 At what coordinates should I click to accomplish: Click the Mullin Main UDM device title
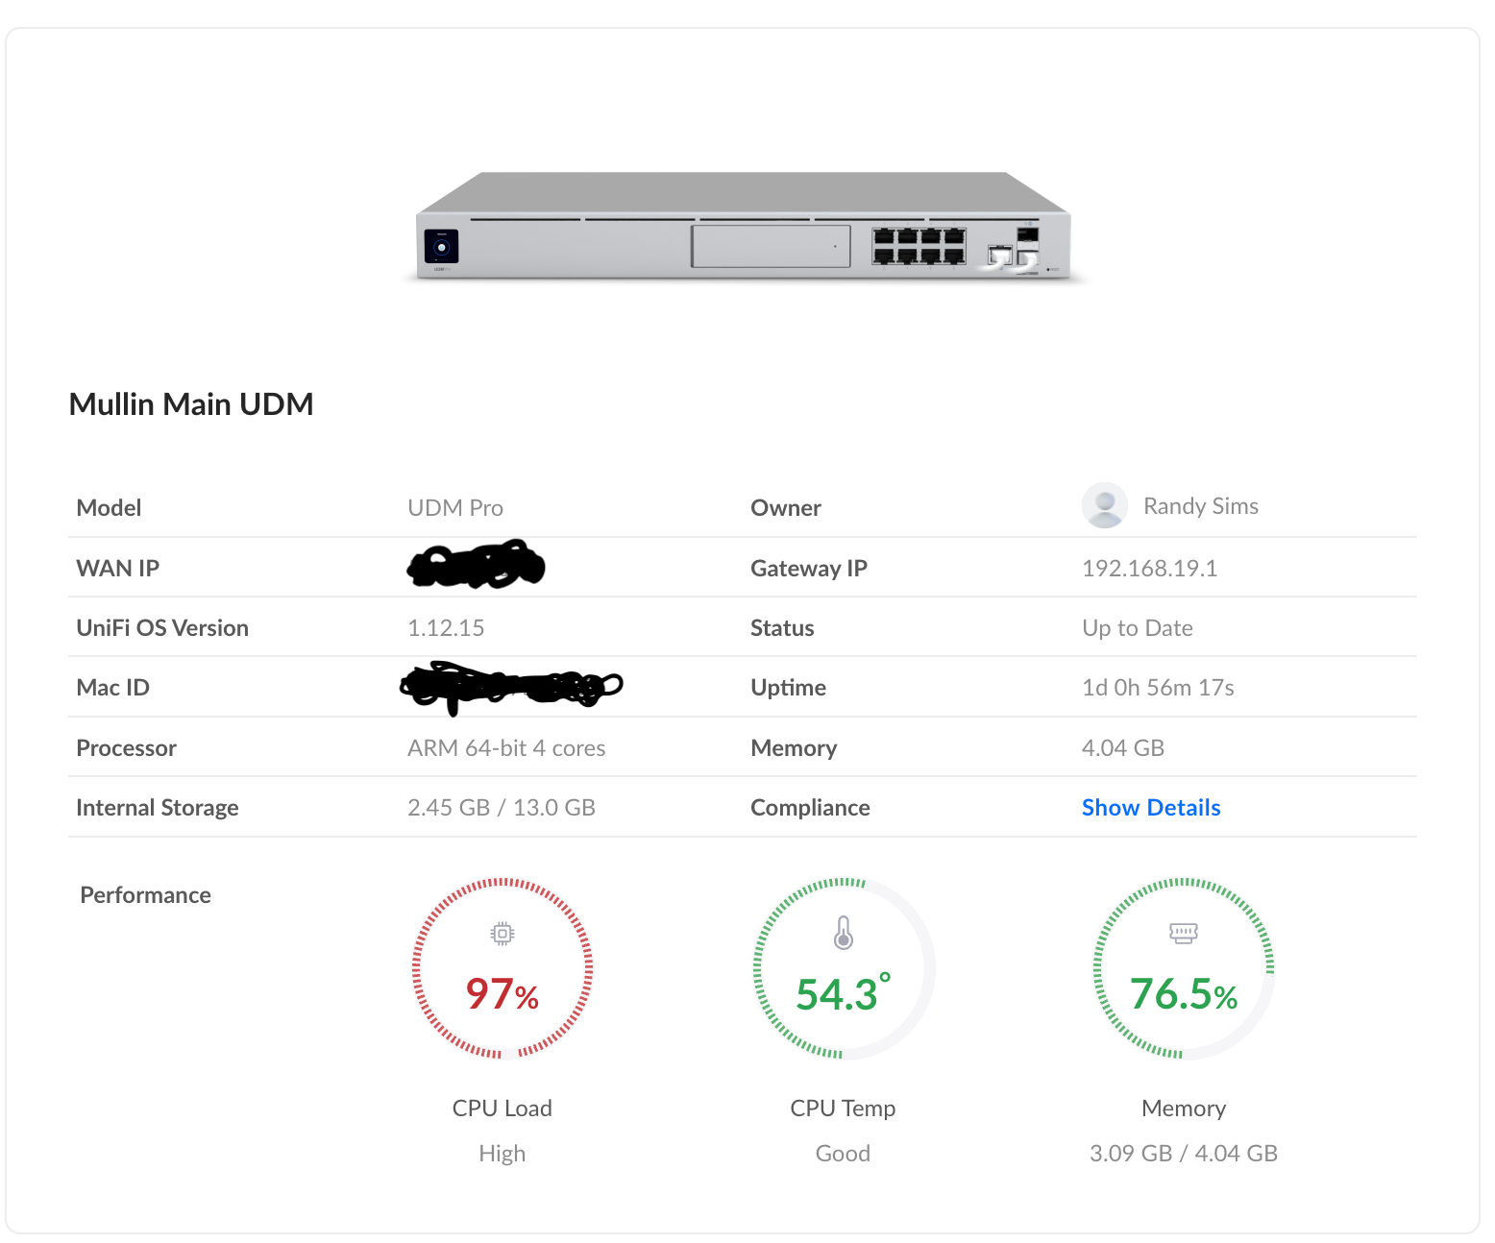(x=191, y=404)
